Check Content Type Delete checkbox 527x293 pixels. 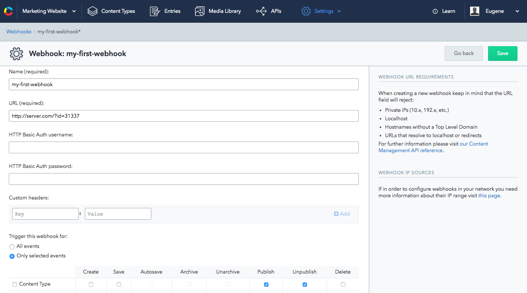[343, 285]
